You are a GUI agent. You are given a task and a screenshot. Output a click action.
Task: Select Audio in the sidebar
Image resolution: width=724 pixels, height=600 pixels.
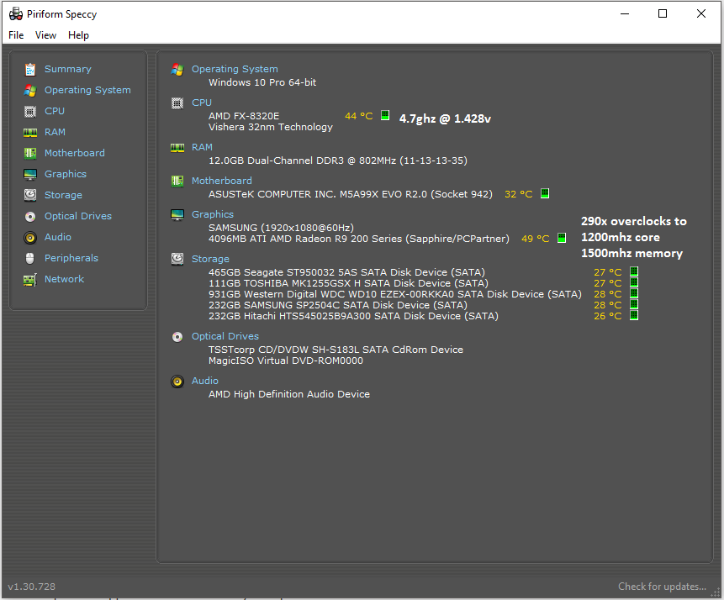(58, 237)
